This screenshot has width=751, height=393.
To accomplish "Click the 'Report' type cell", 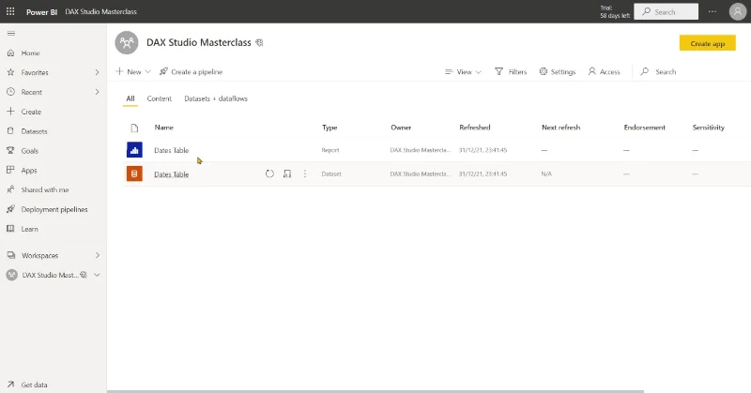I will (330, 150).
